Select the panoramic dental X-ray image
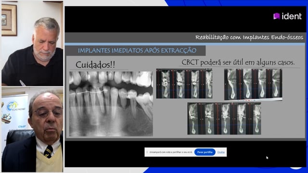Viewport: 308px width, 173px height. pos(111,104)
